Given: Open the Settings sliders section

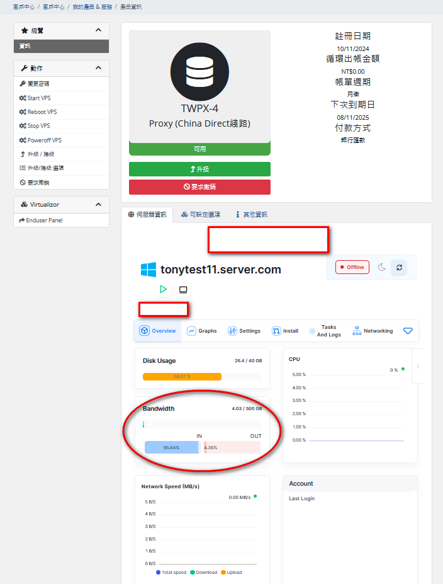Looking at the screenshot, I should (244, 331).
